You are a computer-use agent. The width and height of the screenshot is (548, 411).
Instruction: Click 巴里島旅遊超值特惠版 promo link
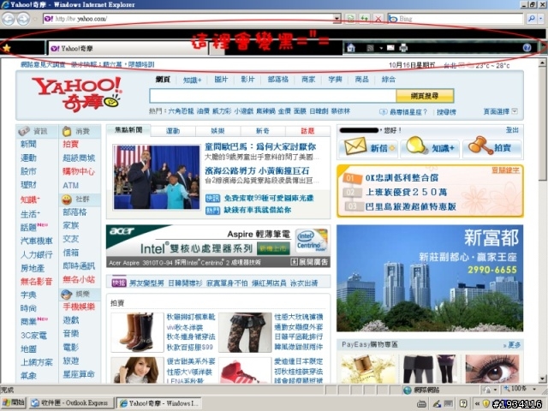pos(411,206)
